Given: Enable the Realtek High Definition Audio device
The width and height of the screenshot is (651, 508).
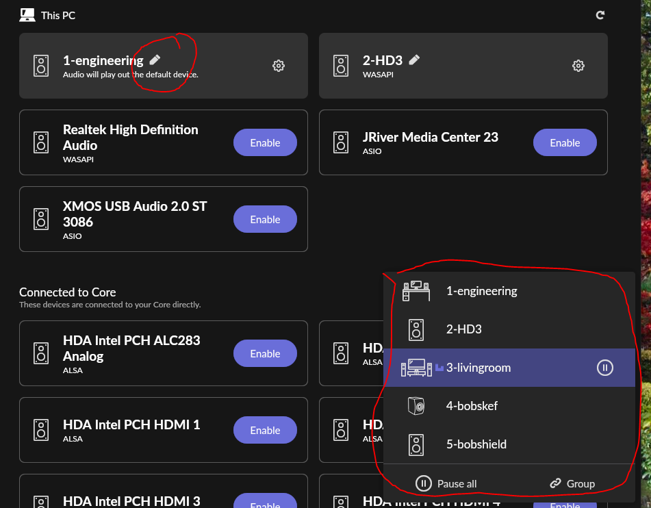Looking at the screenshot, I should point(265,142).
